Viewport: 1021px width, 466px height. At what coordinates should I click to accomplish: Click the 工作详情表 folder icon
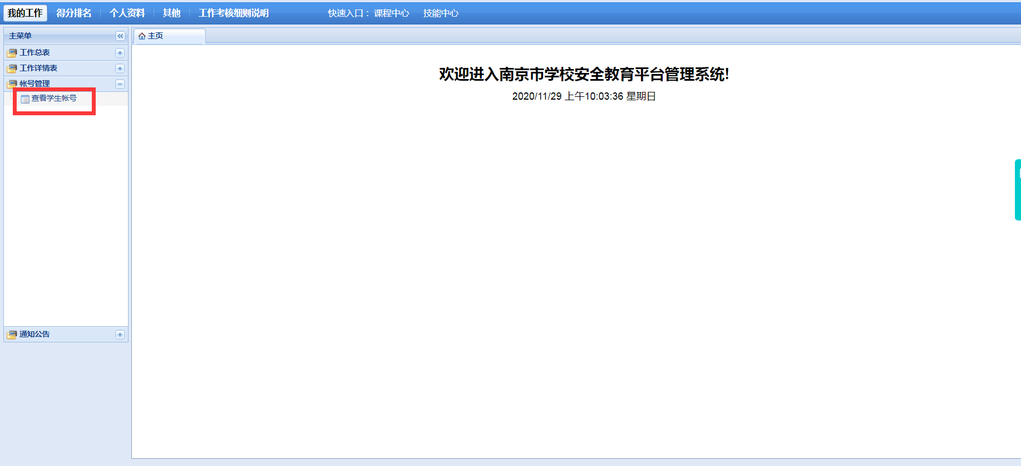click(12, 68)
